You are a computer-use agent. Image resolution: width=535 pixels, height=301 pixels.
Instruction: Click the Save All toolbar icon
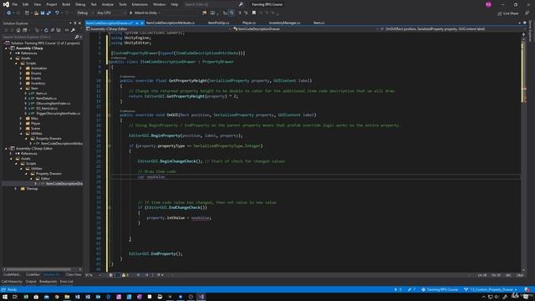[48, 13]
